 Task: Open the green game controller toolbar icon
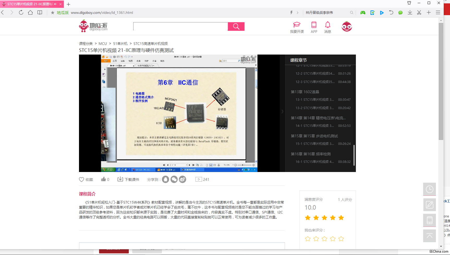click(363, 13)
